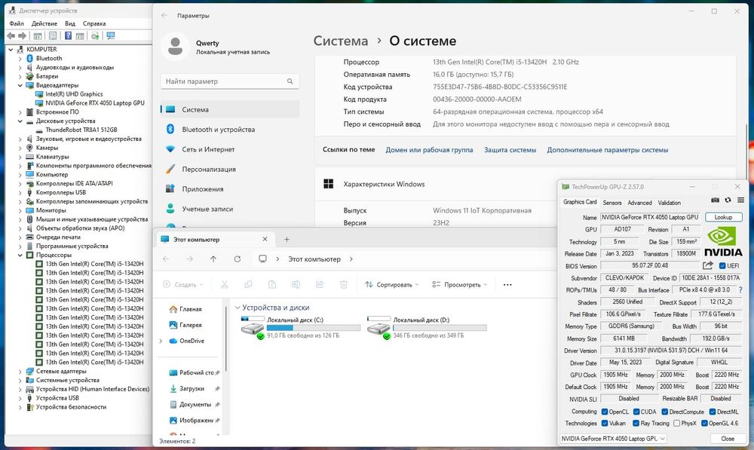Screen dimensions: 754x450
Task: Switch to the Advanced tab in GPU-Z
Action: tap(639, 203)
